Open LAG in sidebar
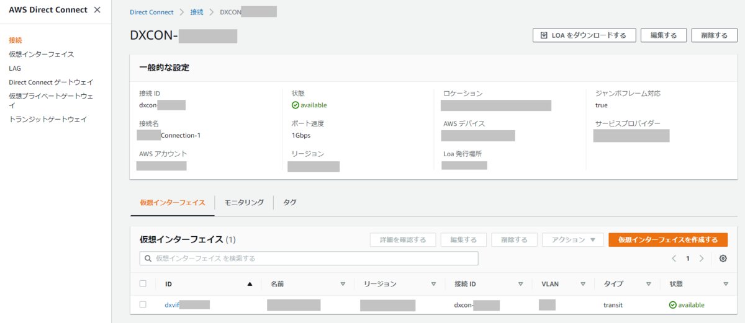745x323 pixels. [15, 68]
